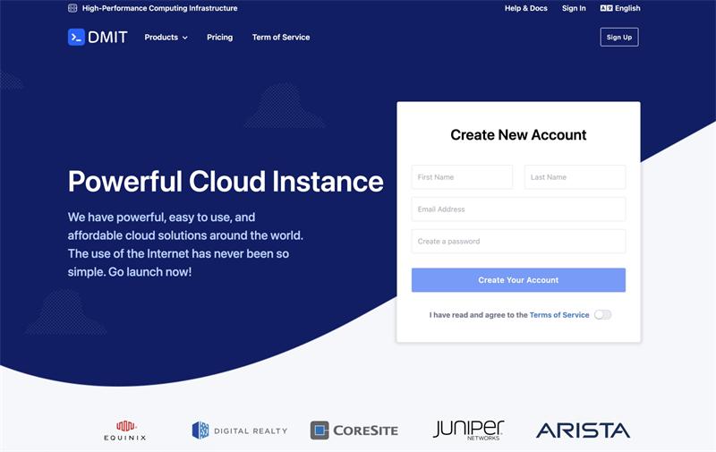Image resolution: width=716 pixels, height=452 pixels.
Task: Open Help & Docs link
Action: pyautogui.click(x=525, y=8)
